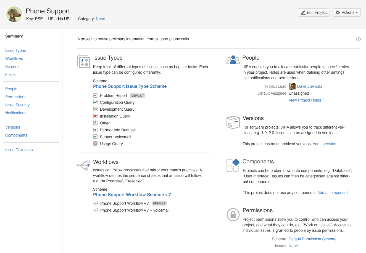
Task: Open Phone Support Issue Type Scheme link
Action: coord(130,86)
